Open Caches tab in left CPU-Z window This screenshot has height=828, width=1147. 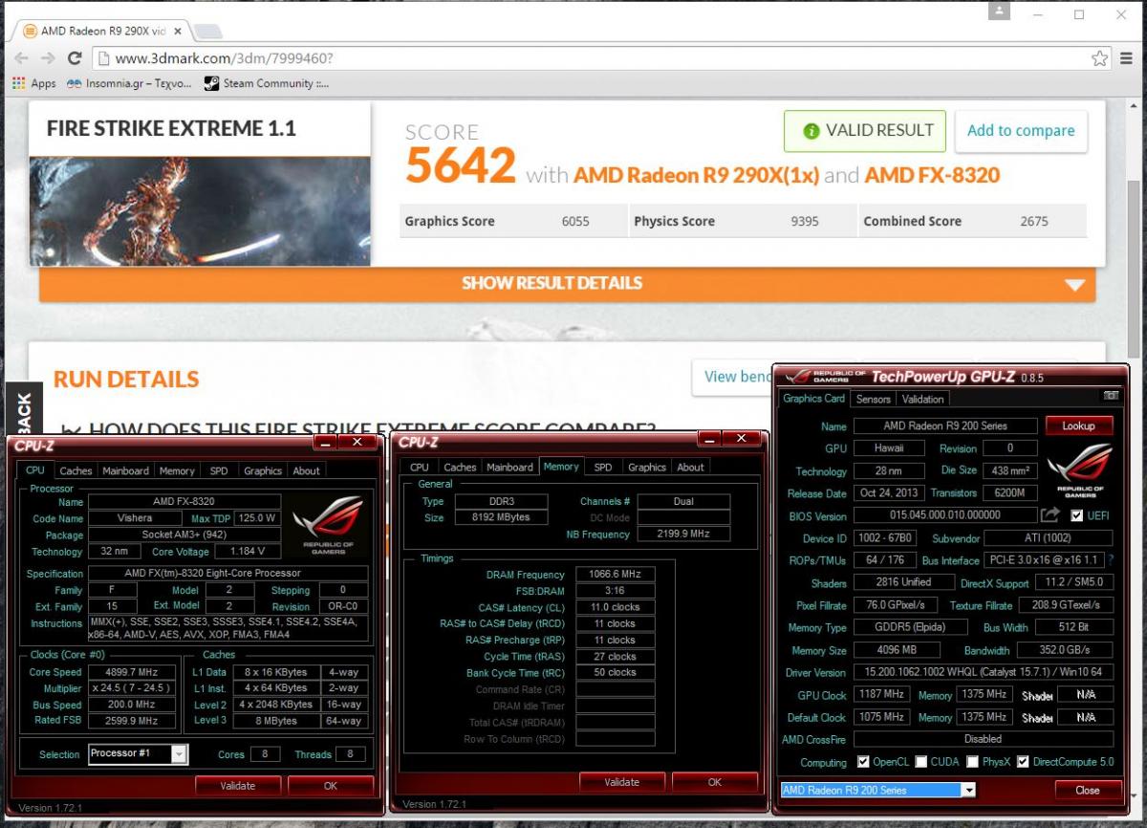76,470
